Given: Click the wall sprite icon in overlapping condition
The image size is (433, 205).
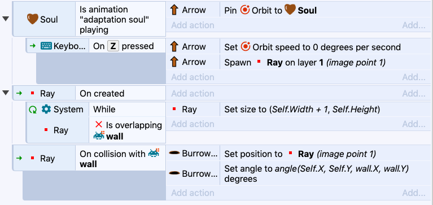Looking at the screenshot, I should pyautogui.click(x=99, y=136).
